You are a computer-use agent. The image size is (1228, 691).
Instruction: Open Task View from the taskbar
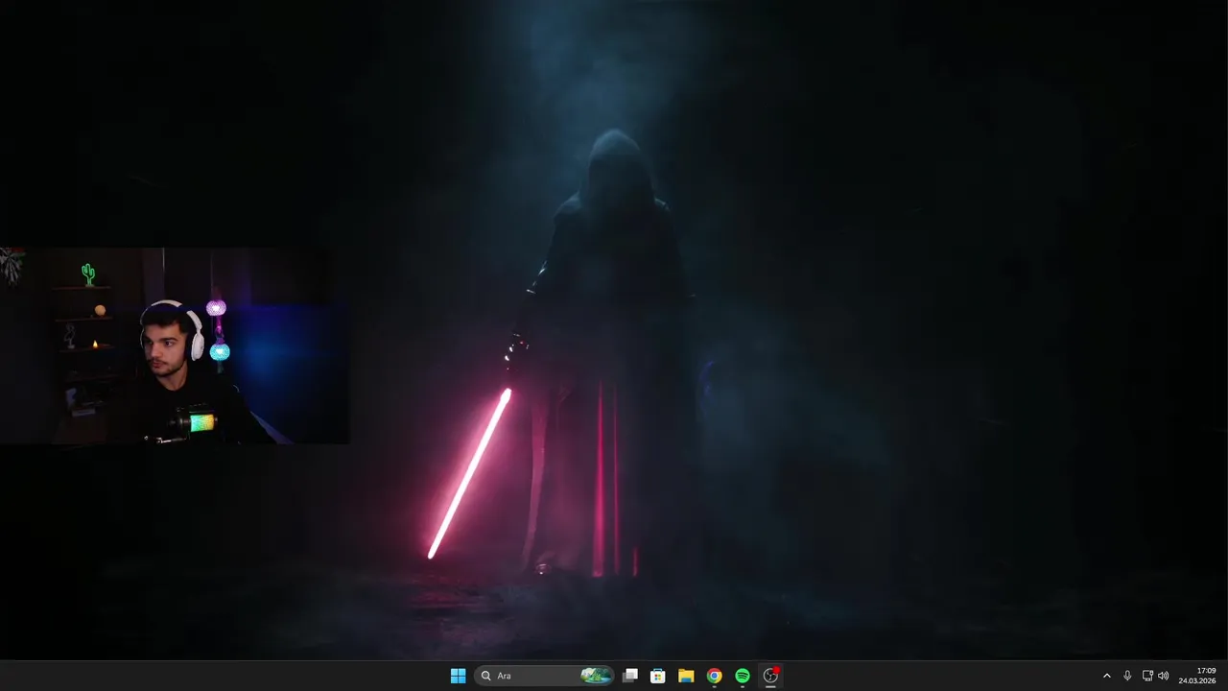tap(630, 676)
